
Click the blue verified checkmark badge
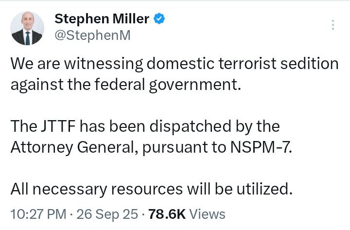(x=159, y=18)
